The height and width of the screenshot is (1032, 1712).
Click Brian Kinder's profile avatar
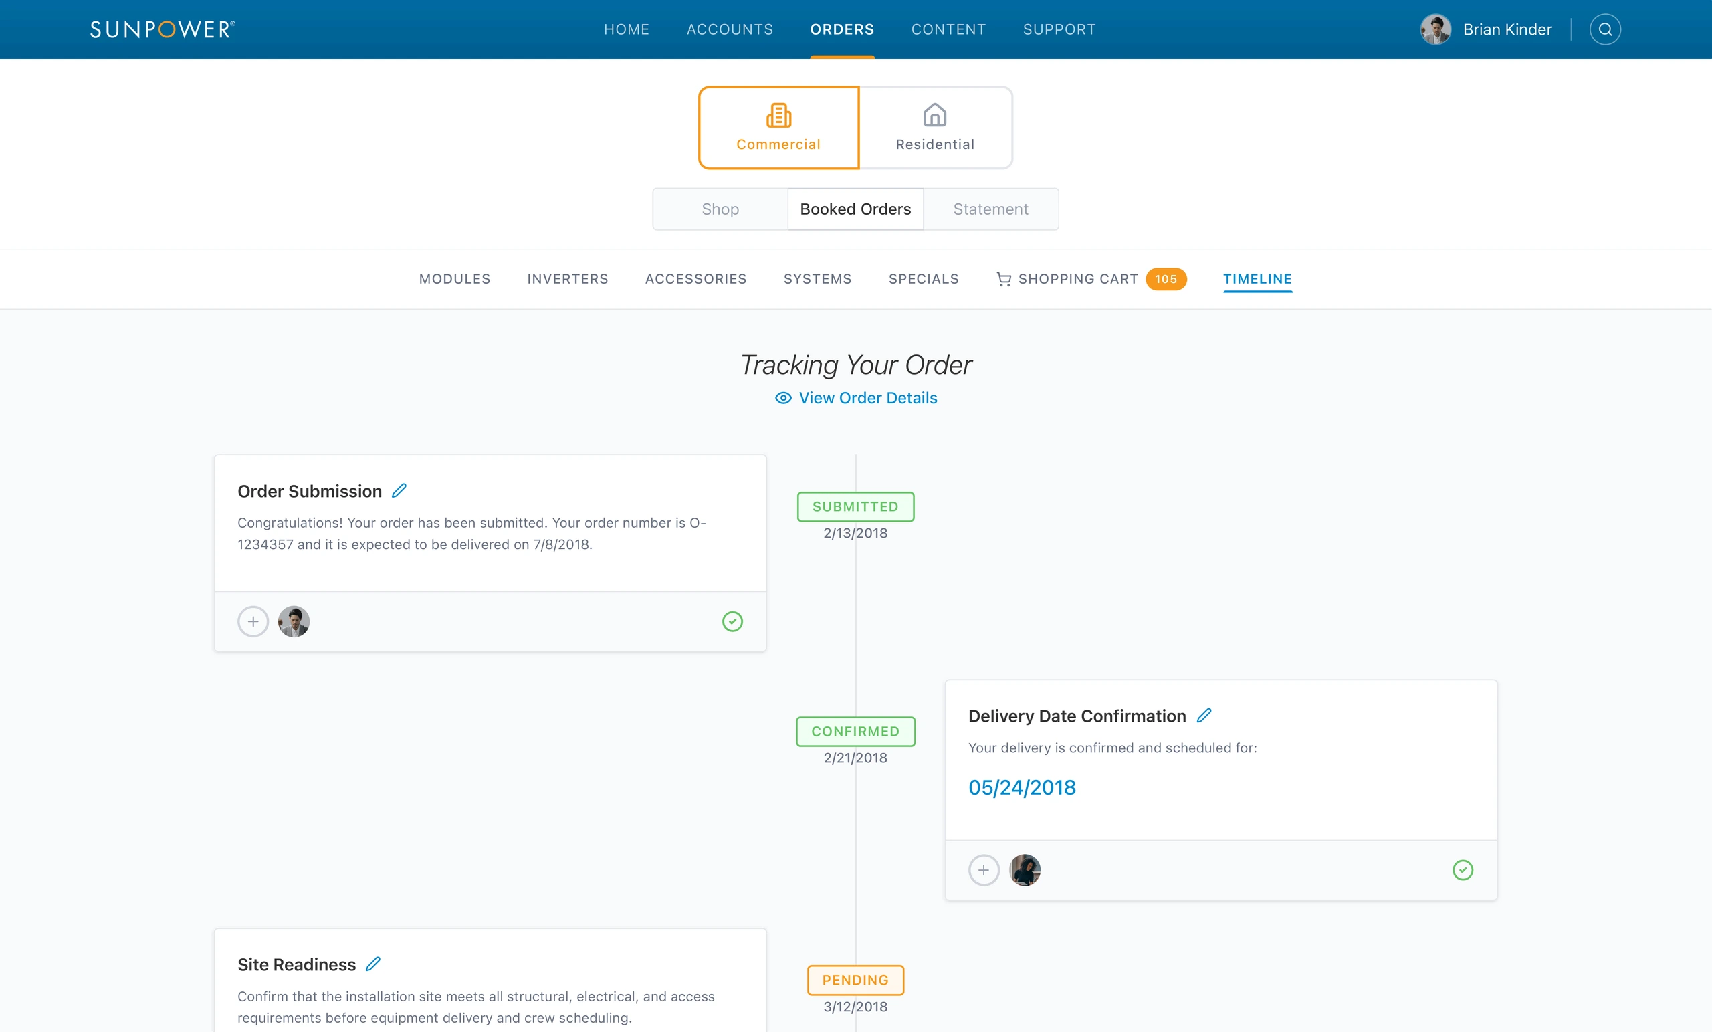click(1434, 29)
